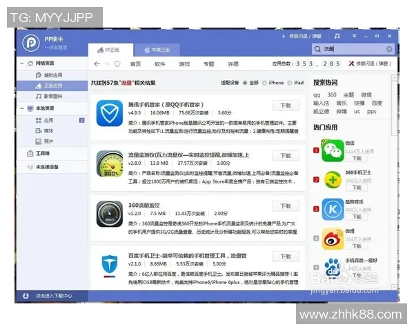Click the 微博 icon in hot apps
Viewport: 414px width, 331px height.
pyautogui.click(x=333, y=239)
